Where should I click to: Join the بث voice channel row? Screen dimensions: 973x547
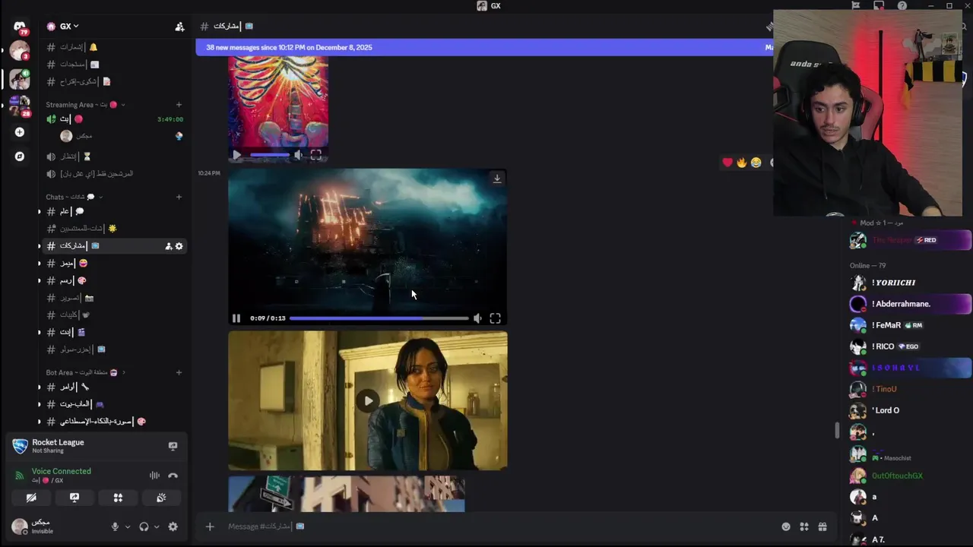tap(113, 119)
